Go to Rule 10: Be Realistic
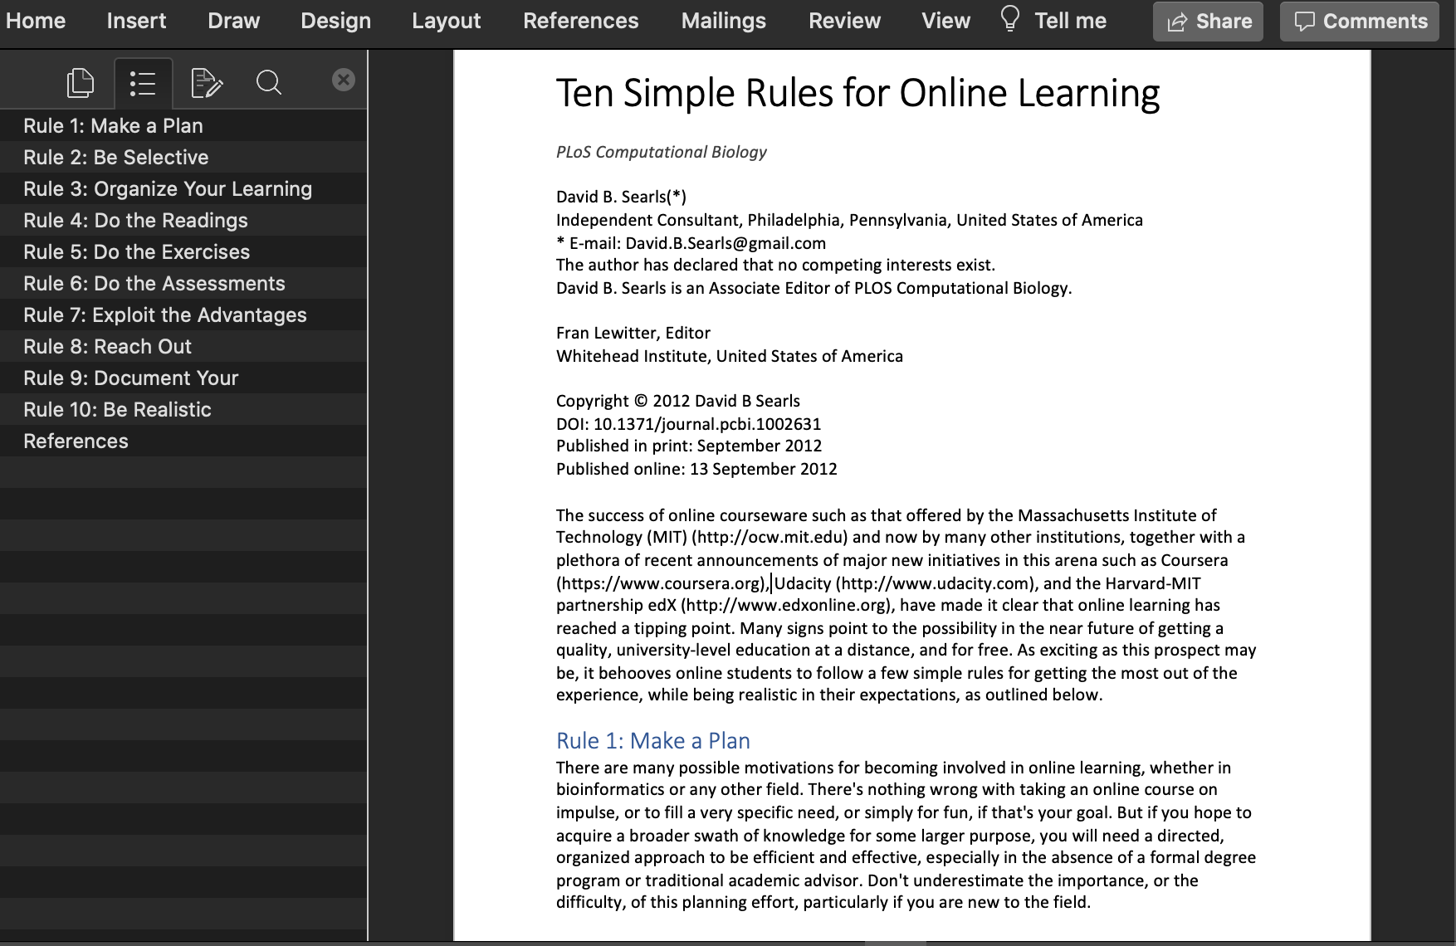This screenshot has height=946, width=1456. (117, 410)
